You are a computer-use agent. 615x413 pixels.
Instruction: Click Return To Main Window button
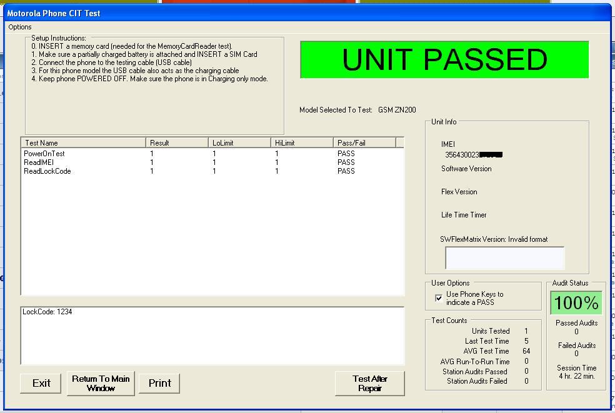coord(101,383)
